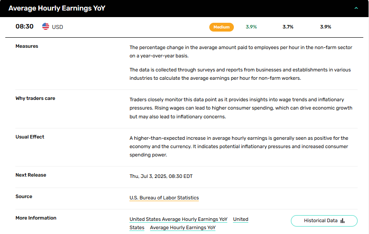
Task: Collapse the Average Hourly Earnings panel chevron
Action: click(356, 8)
